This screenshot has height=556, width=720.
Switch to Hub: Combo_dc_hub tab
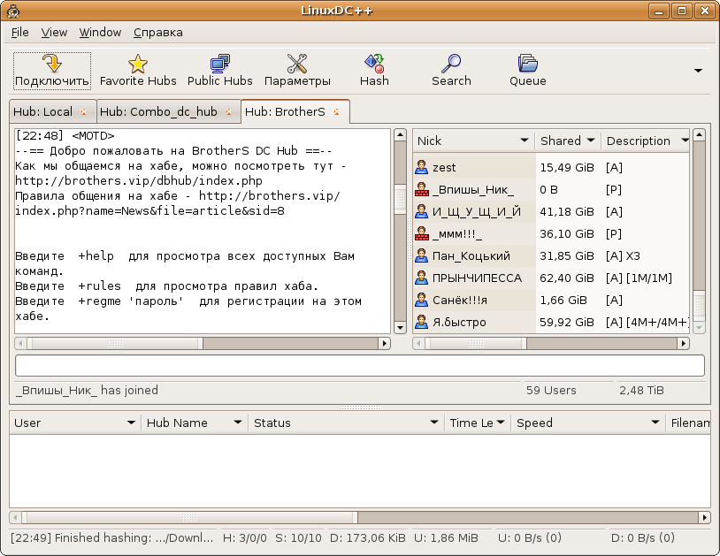[x=158, y=112]
